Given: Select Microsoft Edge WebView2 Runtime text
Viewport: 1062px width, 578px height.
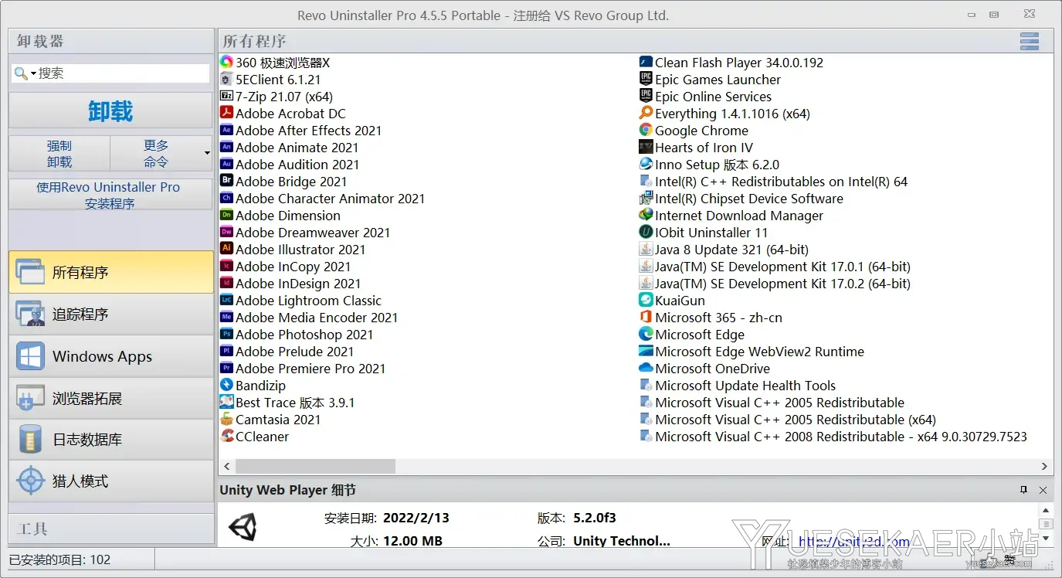Looking at the screenshot, I should (759, 351).
